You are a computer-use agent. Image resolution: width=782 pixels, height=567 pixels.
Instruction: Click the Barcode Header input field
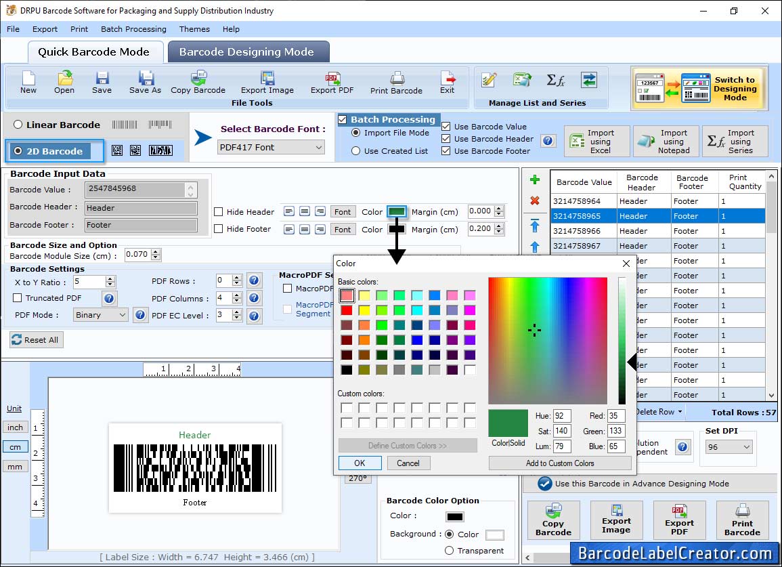(x=141, y=208)
